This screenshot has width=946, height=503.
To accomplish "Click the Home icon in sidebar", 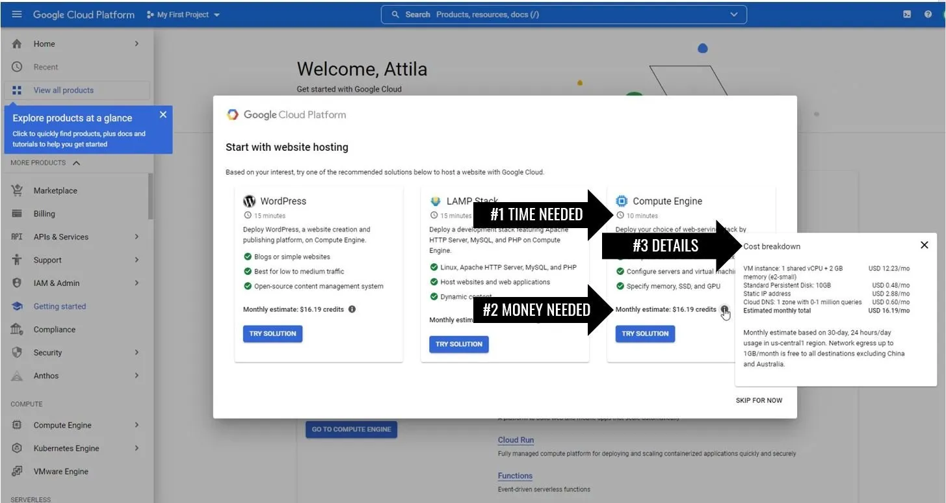I will tap(17, 44).
